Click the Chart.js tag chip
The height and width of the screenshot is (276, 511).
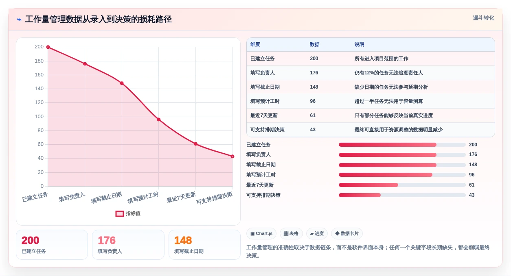pyautogui.click(x=261, y=233)
